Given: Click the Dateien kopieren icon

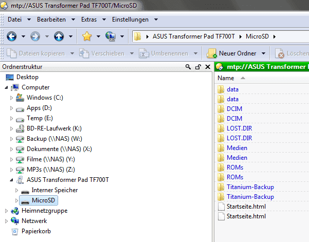Looking at the screenshot, I should coord(12,53).
